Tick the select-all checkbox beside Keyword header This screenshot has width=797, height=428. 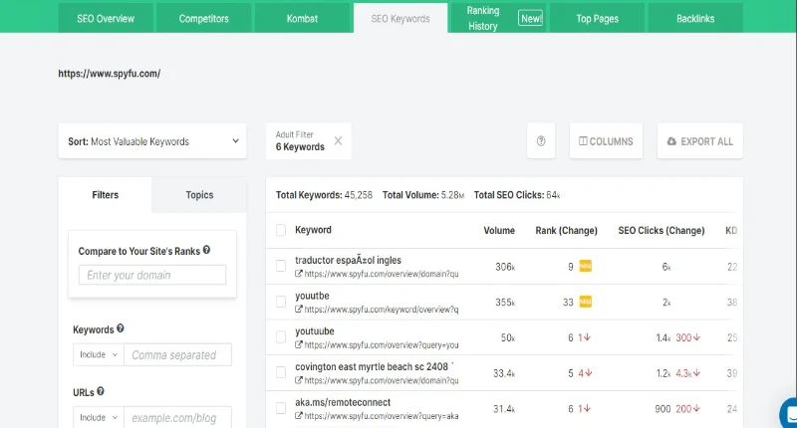pyautogui.click(x=281, y=230)
